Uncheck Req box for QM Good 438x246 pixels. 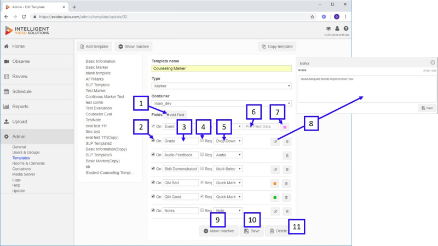(x=202, y=196)
